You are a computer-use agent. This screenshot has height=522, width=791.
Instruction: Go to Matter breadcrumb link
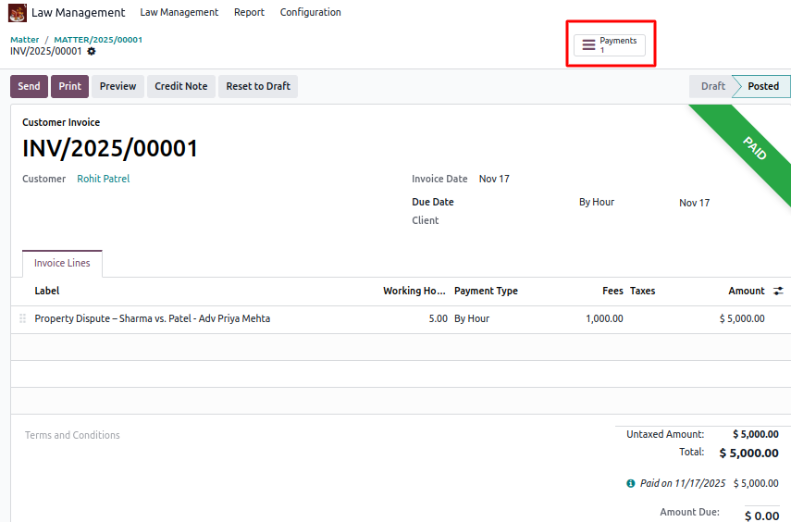pyautogui.click(x=25, y=40)
